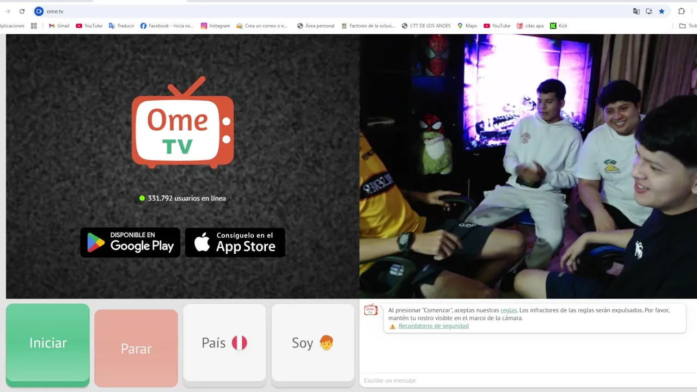This screenshot has height=392, width=697.
Task: Open the browser extensions puzzle icon
Action: point(681,11)
